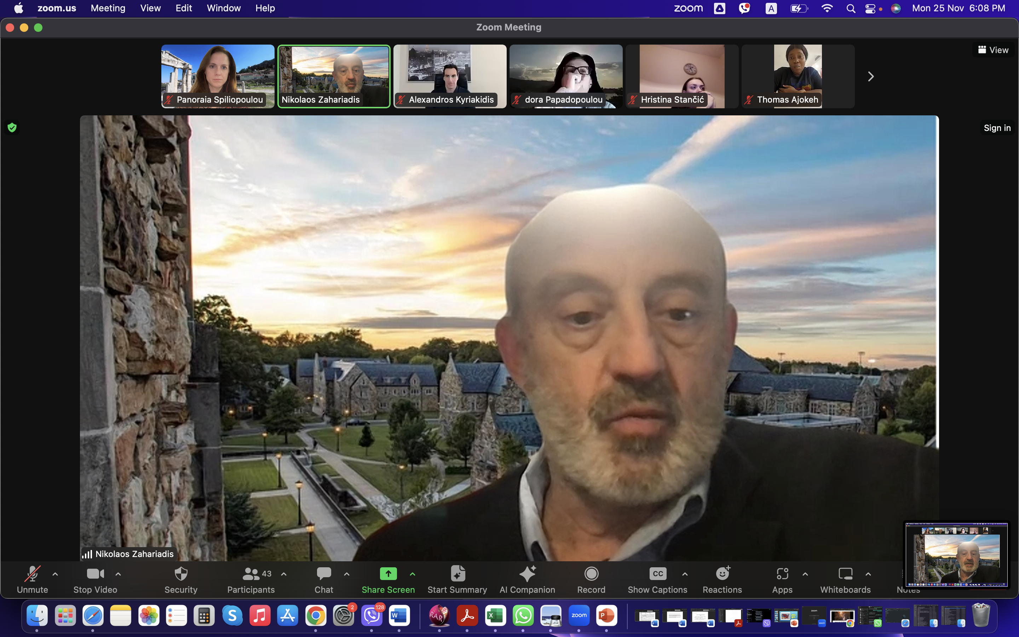Open the Reactions picker
The height and width of the screenshot is (637, 1019).
[x=722, y=580]
